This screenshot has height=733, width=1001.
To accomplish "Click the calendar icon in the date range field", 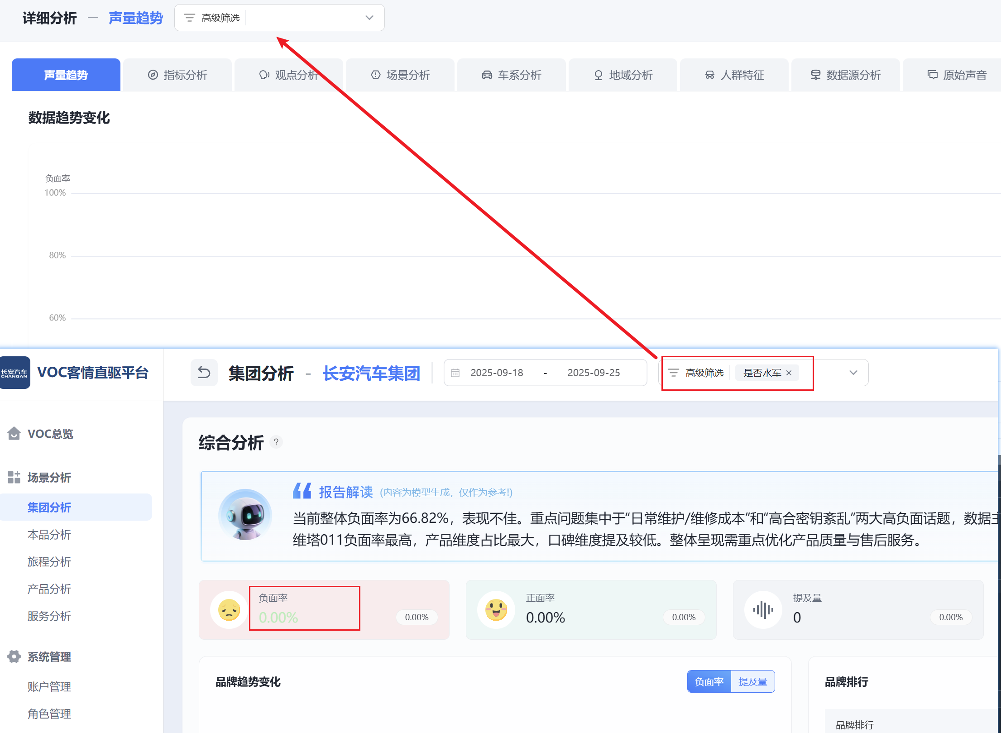I will click(455, 373).
